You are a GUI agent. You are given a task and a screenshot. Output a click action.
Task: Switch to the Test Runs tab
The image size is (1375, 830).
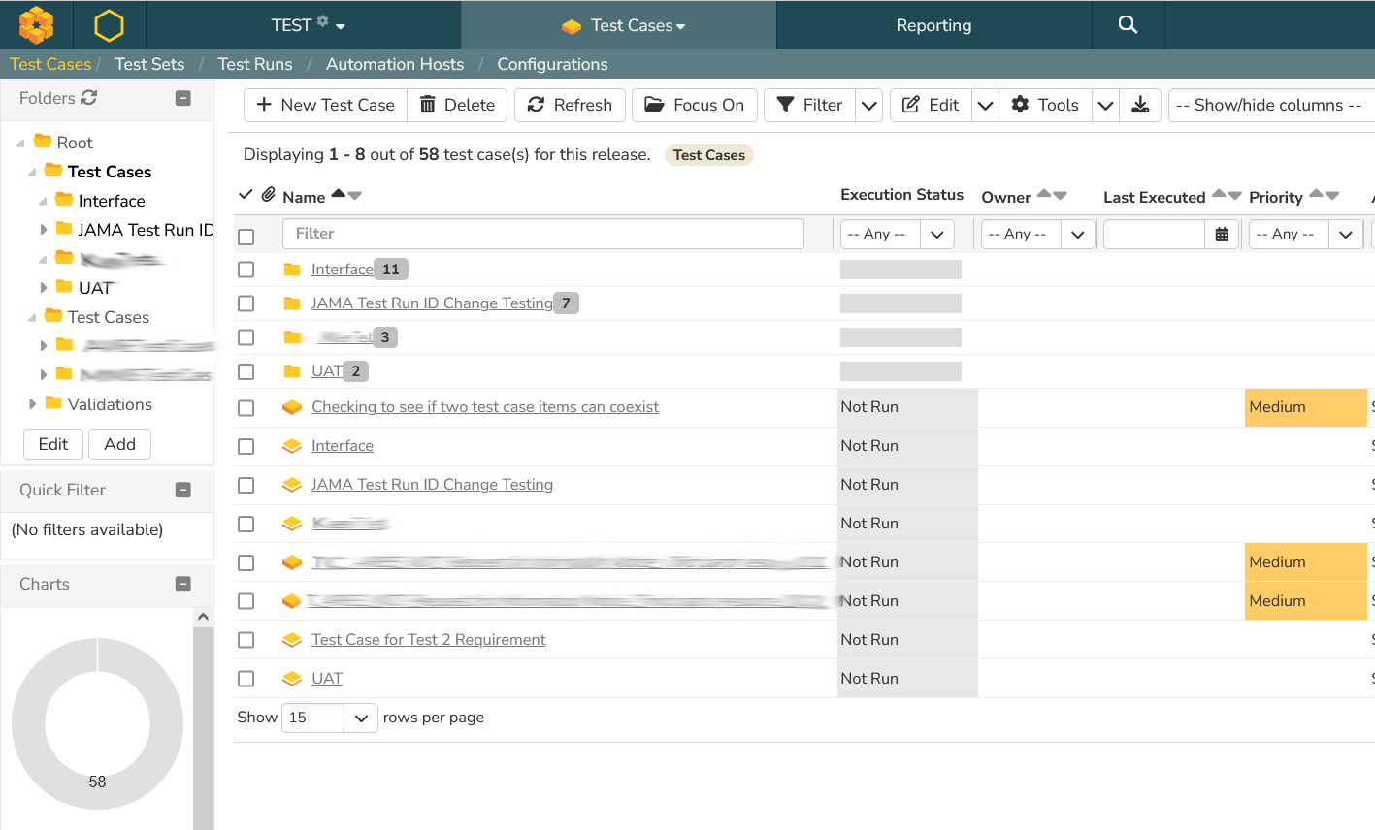coord(254,64)
